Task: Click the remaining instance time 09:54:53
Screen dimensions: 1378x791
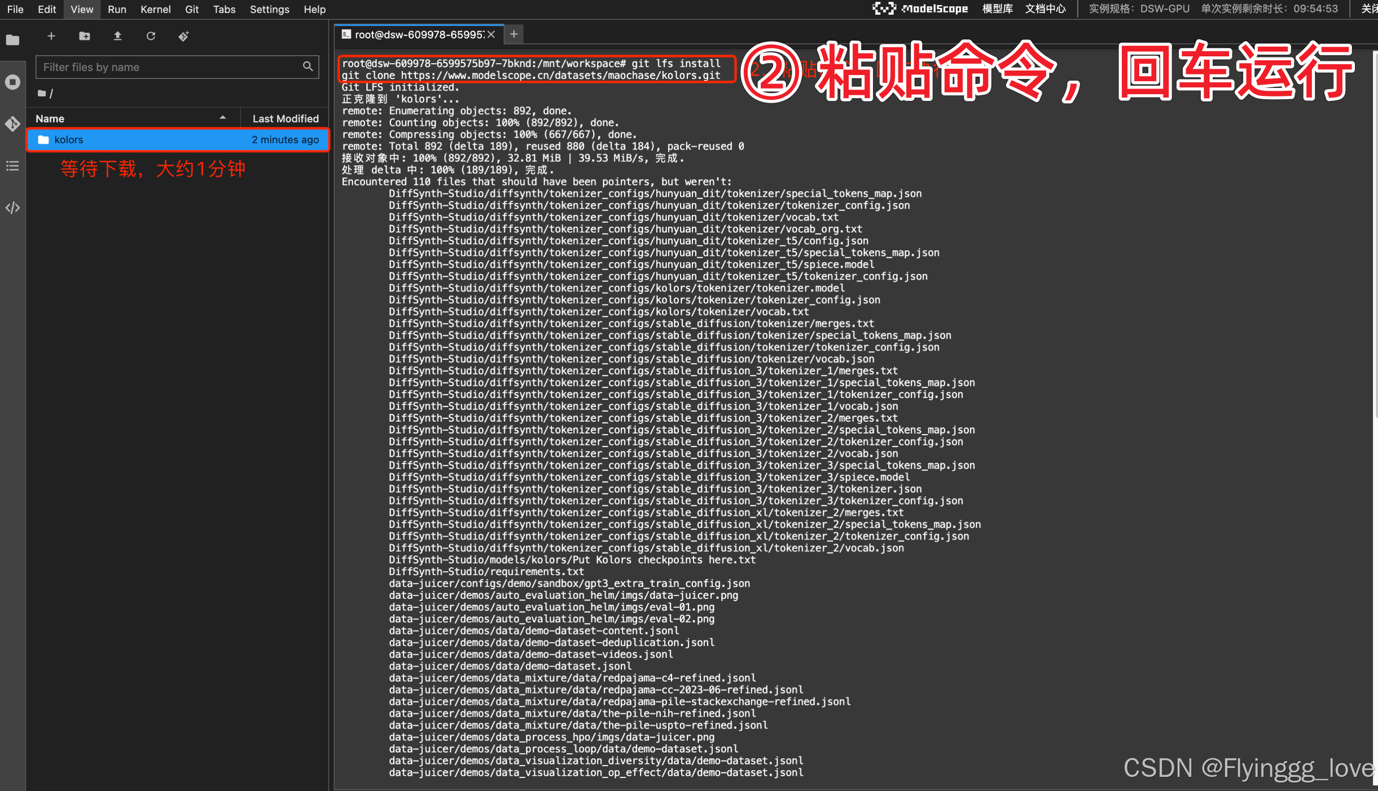Action: pyautogui.click(x=1315, y=9)
